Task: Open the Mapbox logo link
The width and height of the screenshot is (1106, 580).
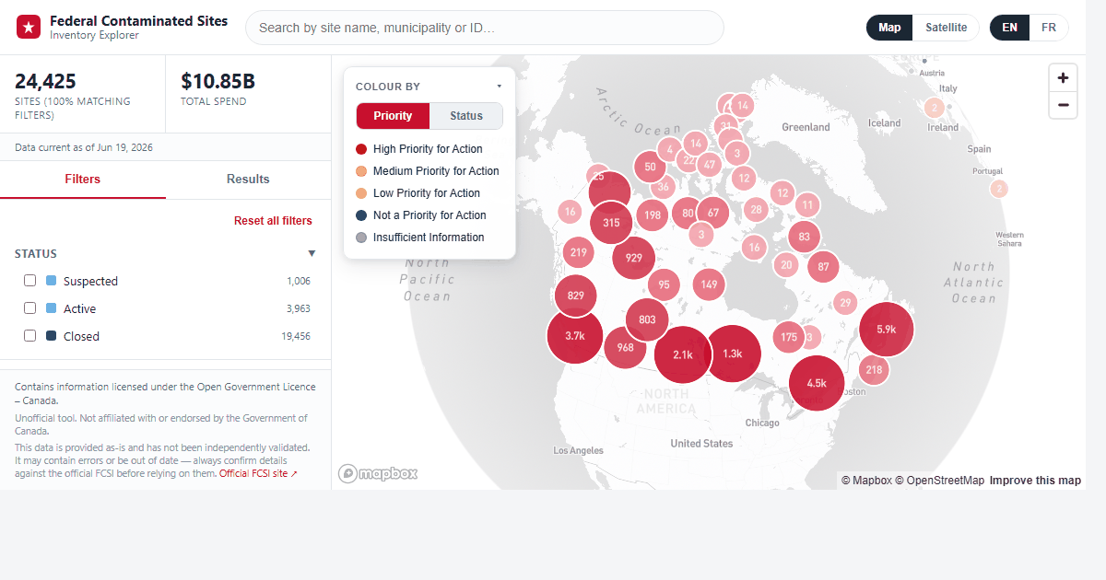Action: [378, 473]
